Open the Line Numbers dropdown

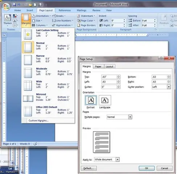pos(63,21)
